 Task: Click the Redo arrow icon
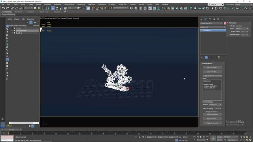pos(8,8)
